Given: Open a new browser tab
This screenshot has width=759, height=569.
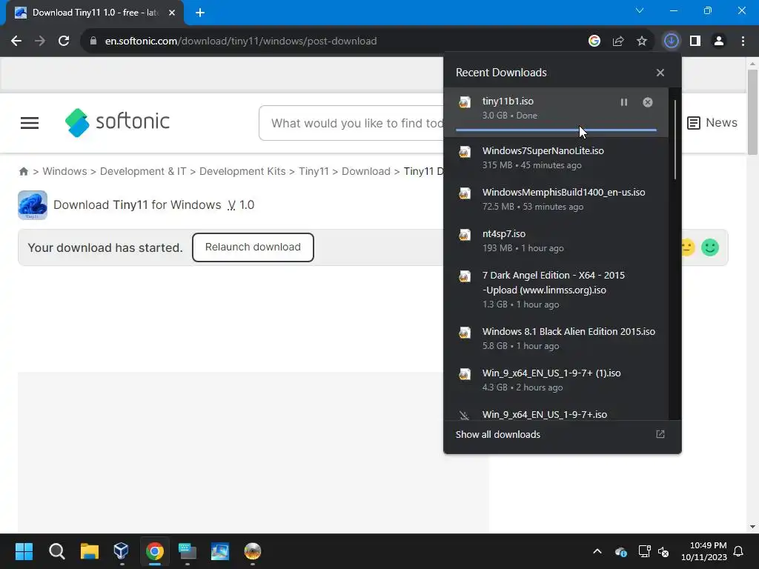Looking at the screenshot, I should tap(200, 13).
